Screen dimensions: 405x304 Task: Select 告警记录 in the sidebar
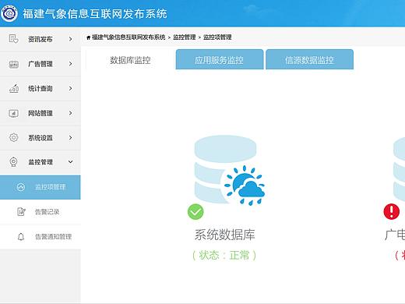point(40,212)
